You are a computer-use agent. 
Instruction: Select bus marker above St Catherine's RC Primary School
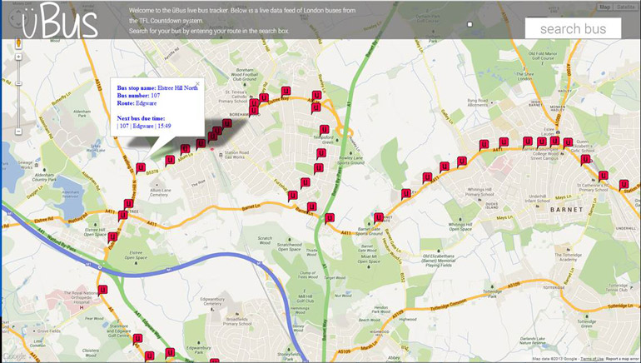click(604, 177)
